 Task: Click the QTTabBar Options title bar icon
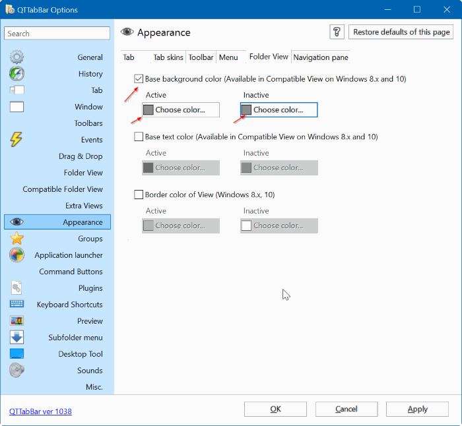tap(10, 9)
